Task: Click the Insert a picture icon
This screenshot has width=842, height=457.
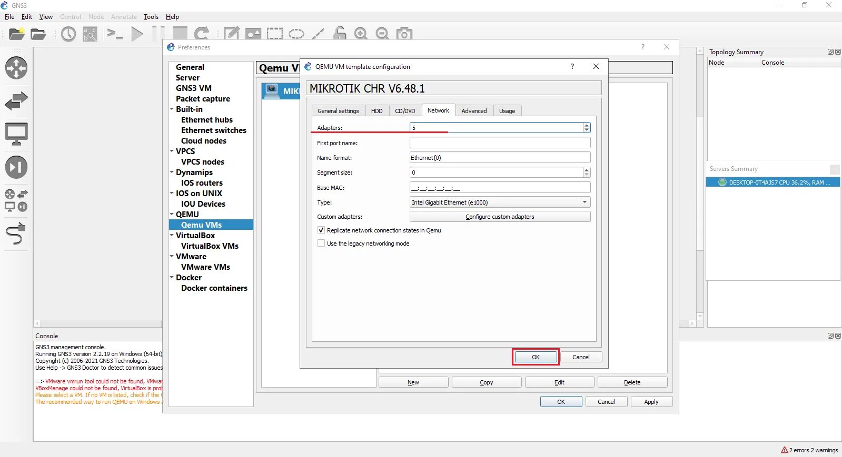Action: pyautogui.click(x=253, y=34)
